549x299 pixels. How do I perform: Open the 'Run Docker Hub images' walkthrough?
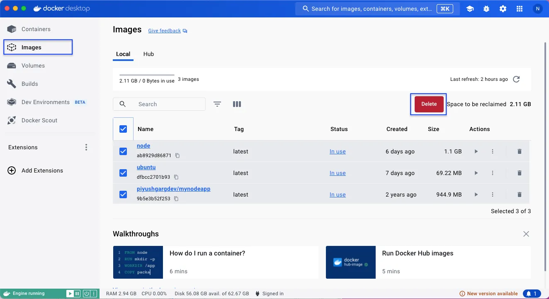428,262
